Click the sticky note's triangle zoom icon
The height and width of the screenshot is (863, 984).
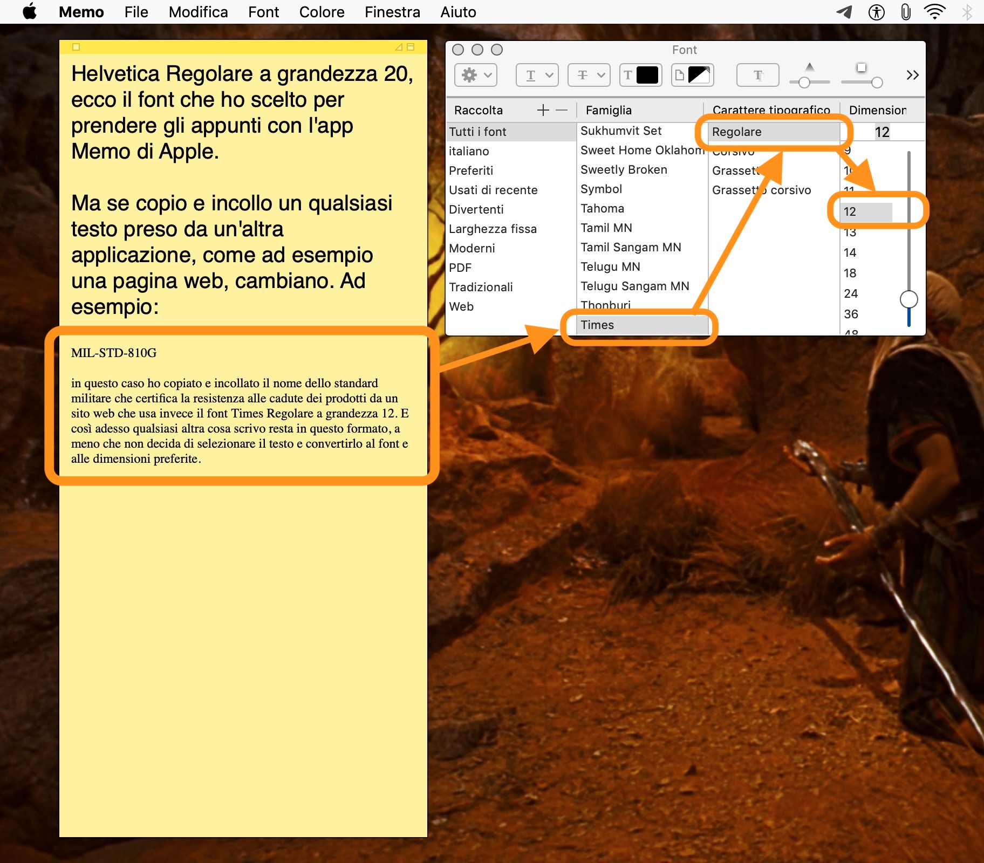399,47
